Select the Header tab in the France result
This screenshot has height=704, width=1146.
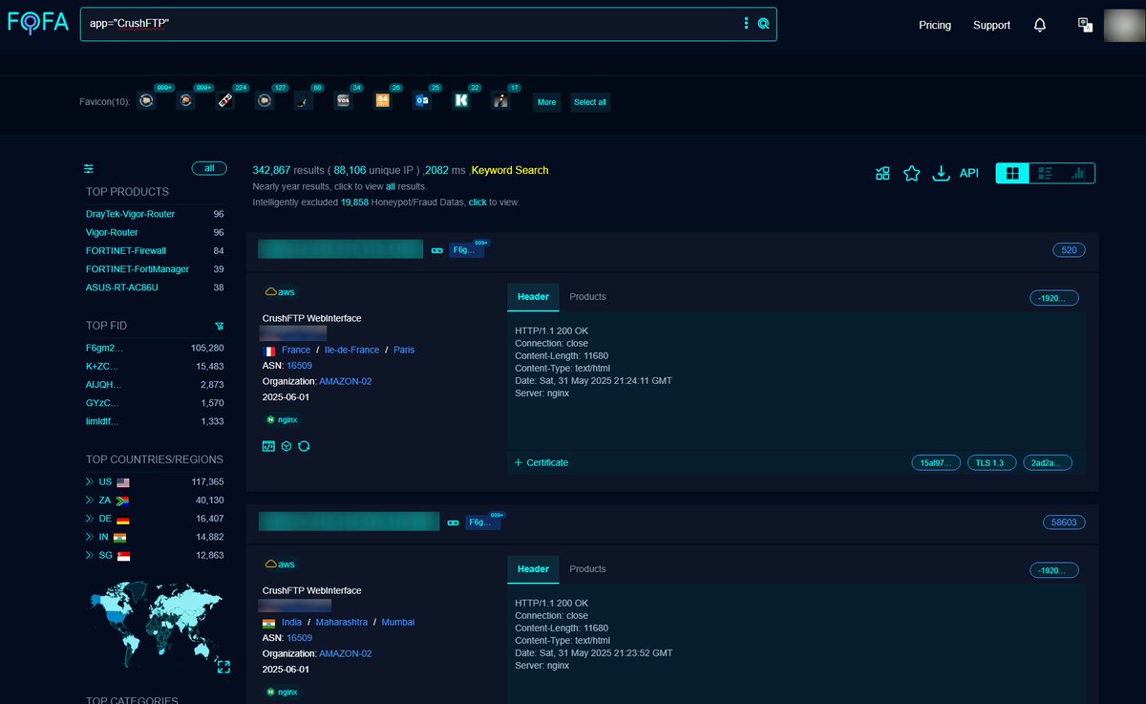[533, 297]
